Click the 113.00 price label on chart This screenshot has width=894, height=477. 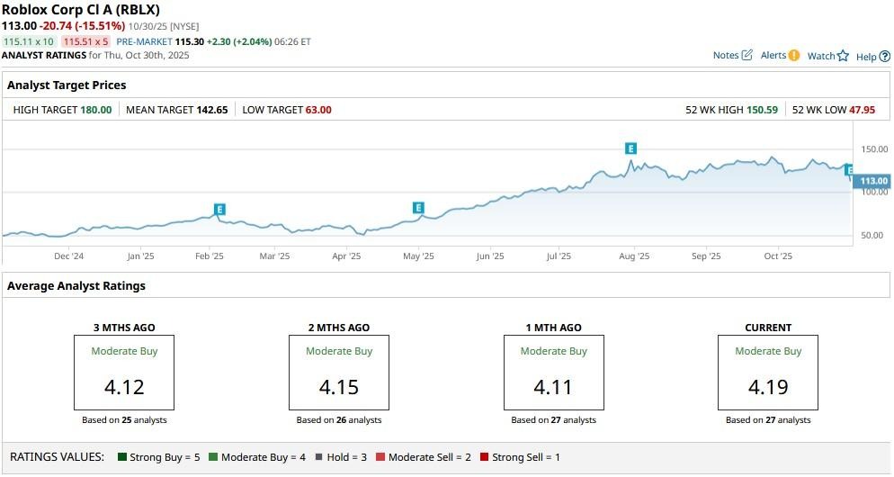click(x=872, y=181)
